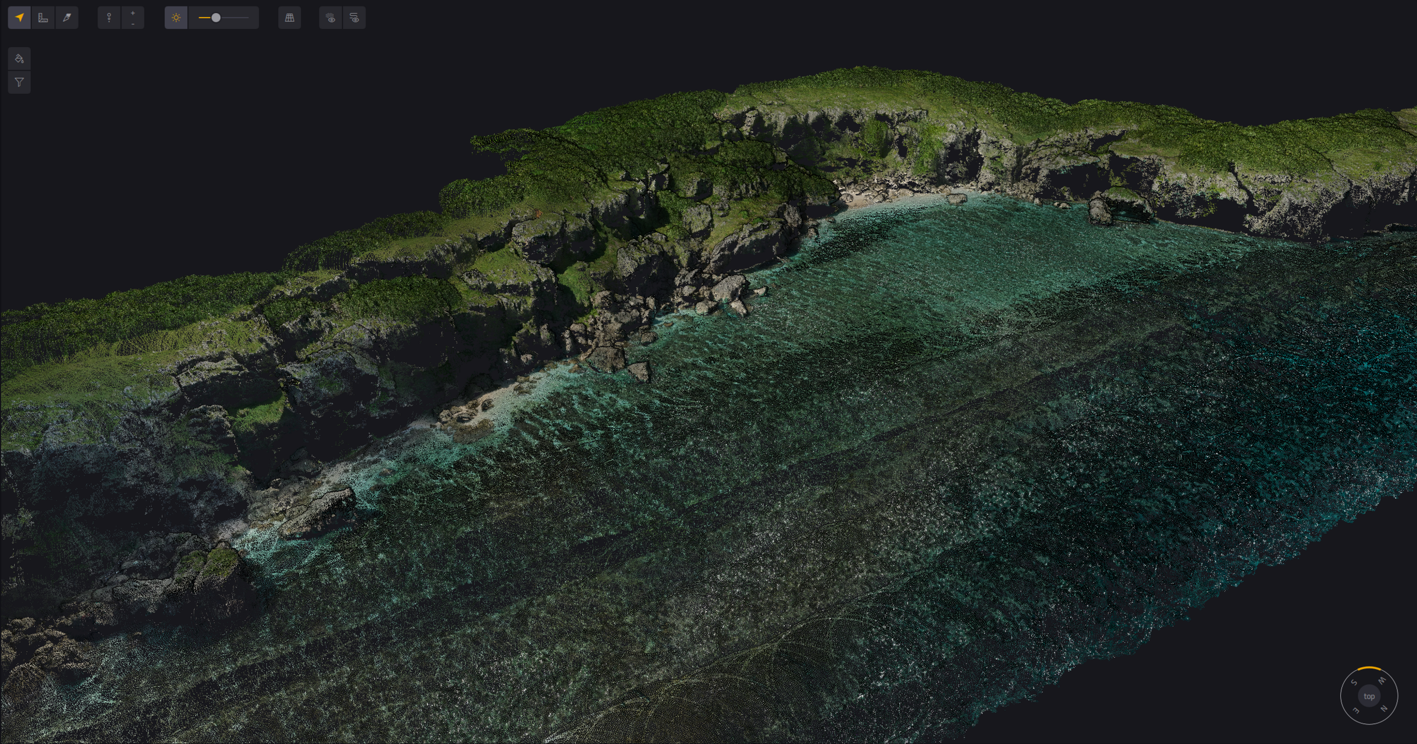Toggle layers visibility eye icon
Screen dimensions: 1417x744
coord(354,18)
